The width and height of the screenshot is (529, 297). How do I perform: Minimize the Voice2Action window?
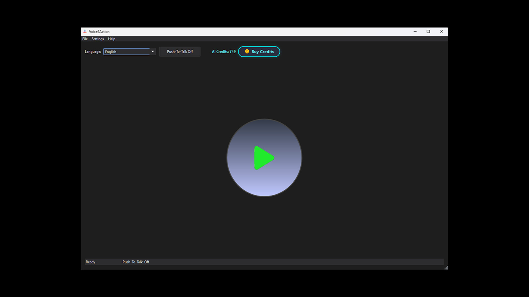pyautogui.click(x=415, y=31)
